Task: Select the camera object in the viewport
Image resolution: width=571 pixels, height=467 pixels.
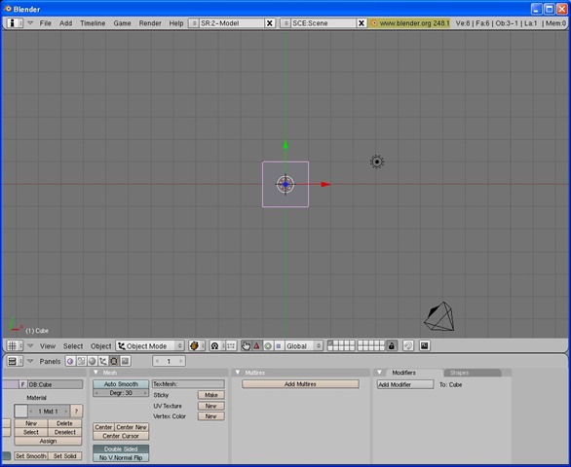Action: [439, 316]
